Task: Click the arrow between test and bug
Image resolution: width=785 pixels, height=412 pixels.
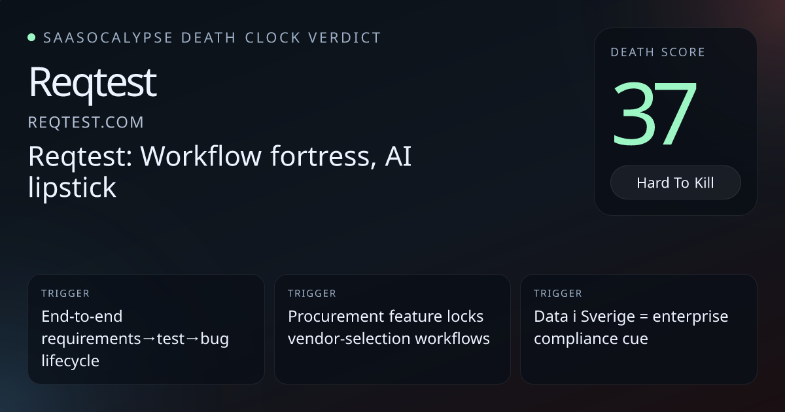Action: (192, 339)
